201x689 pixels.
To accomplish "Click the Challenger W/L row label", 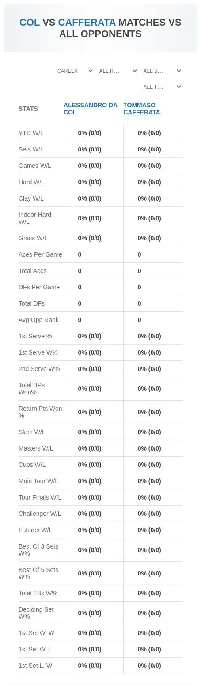I will tap(40, 514).
